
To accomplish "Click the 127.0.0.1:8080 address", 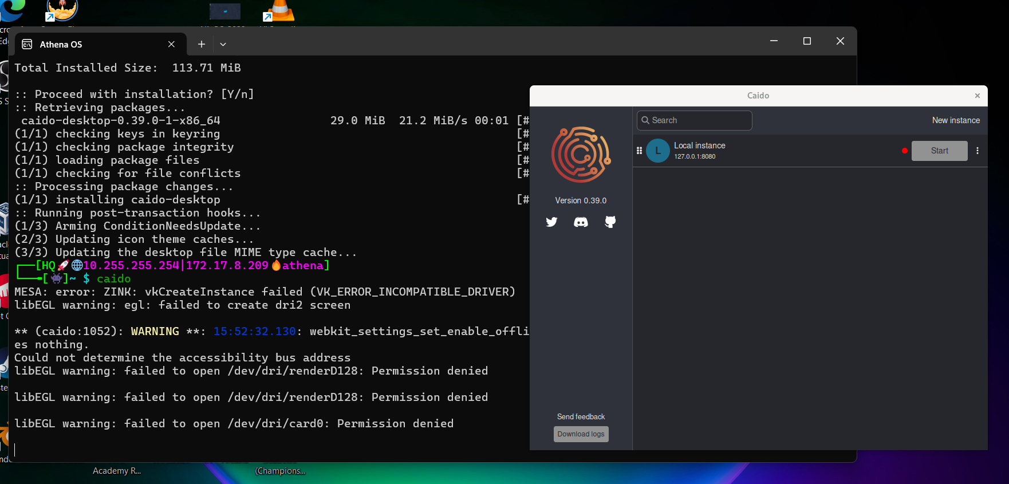I will [x=695, y=156].
